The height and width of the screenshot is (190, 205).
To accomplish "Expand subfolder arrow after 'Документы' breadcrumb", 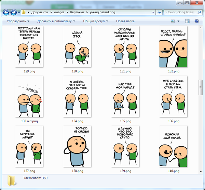I will pyautogui.click(x=51, y=12).
